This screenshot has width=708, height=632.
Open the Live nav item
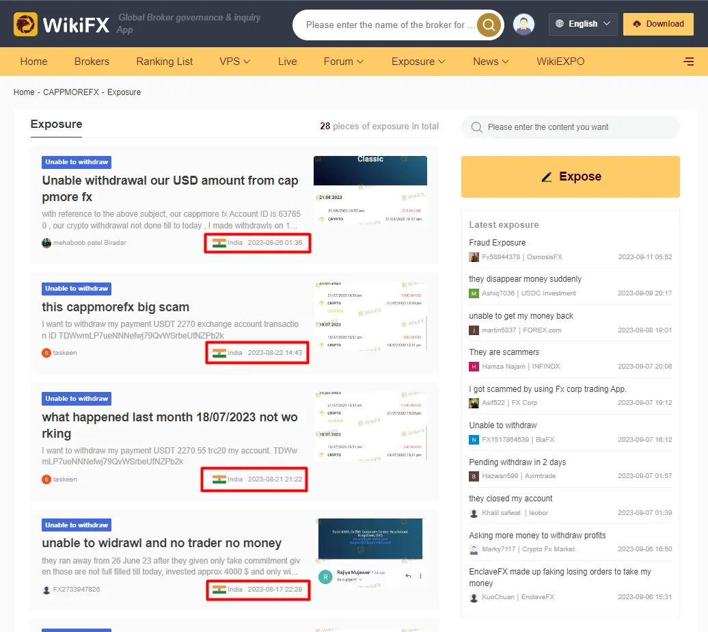coord(287,62)
